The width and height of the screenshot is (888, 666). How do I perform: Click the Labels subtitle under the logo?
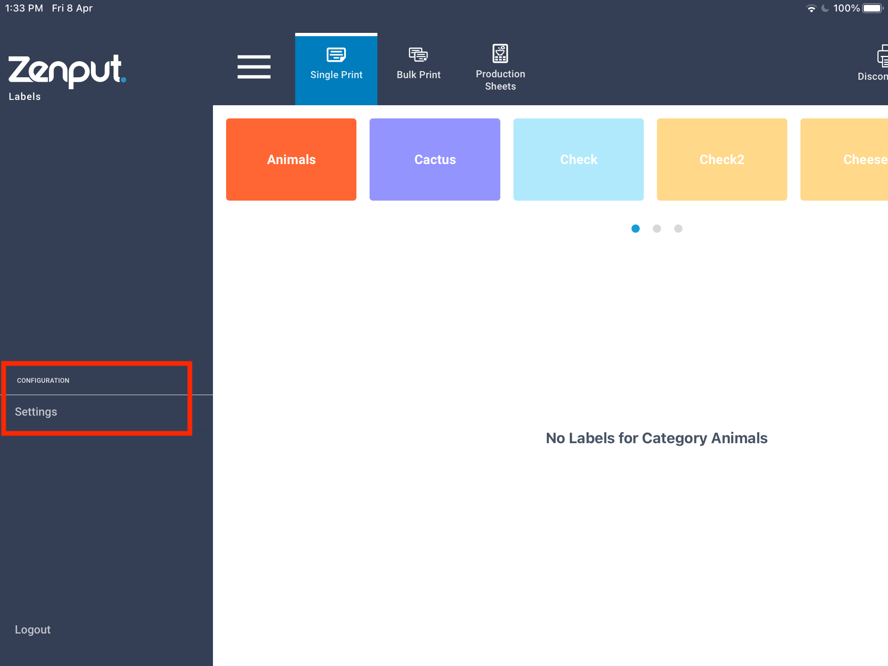(25, 97)
